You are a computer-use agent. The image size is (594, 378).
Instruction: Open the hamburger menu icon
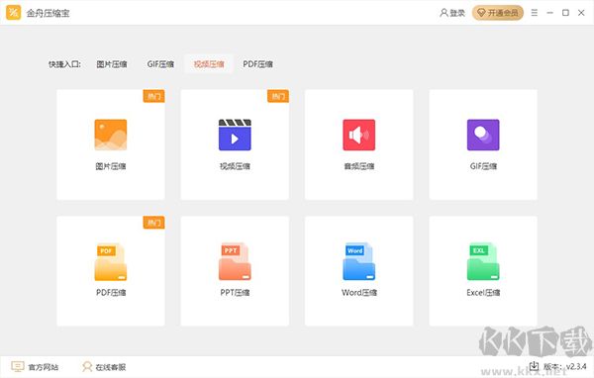(x=535, y=13)
